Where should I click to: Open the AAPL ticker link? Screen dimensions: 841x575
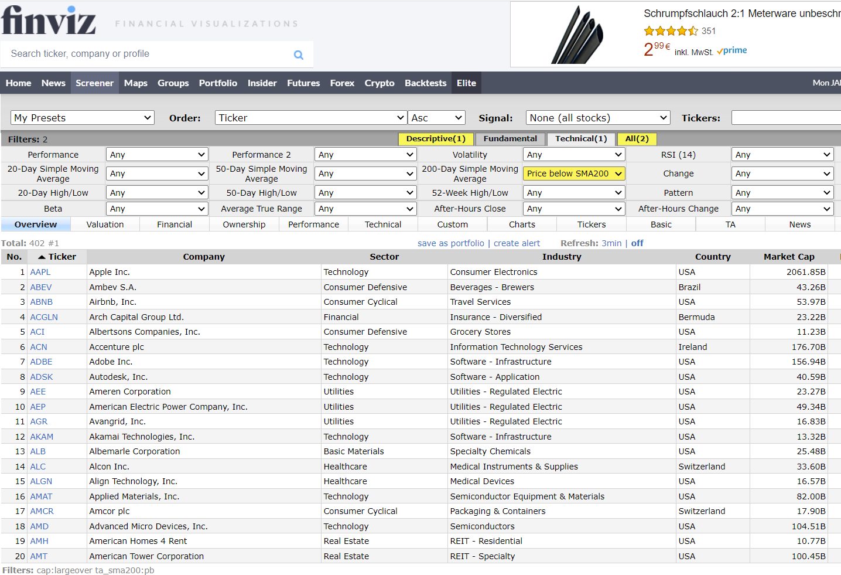point(40,272)
